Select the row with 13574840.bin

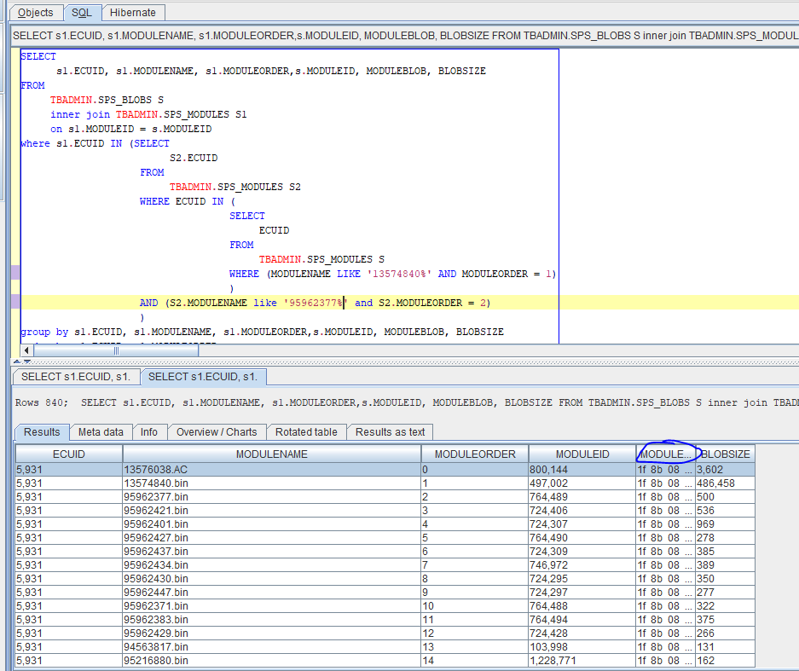[385, 483]
